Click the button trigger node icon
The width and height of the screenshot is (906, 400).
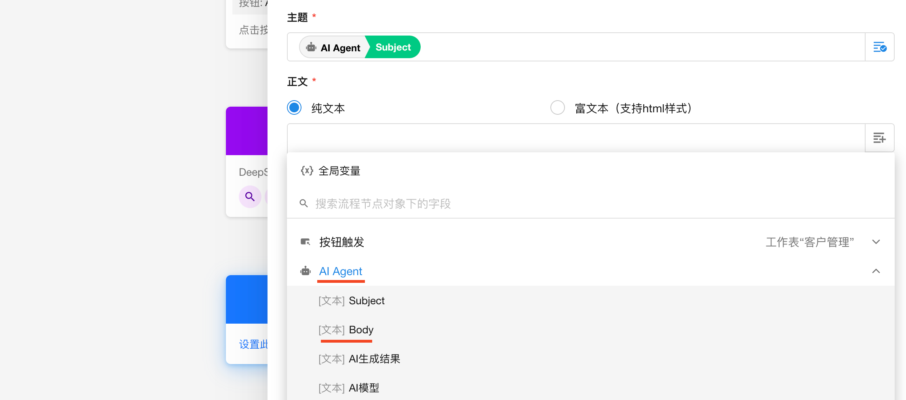[x=306, y=242]
